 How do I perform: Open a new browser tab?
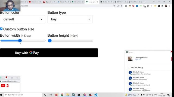click(144, 2)
